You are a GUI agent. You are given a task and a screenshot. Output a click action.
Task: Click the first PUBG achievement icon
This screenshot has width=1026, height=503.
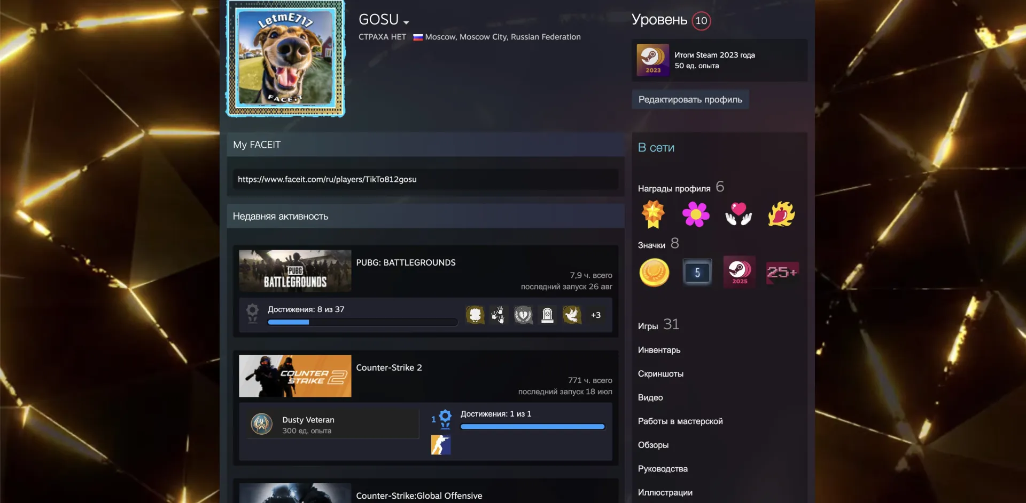(x=475, y=315)
